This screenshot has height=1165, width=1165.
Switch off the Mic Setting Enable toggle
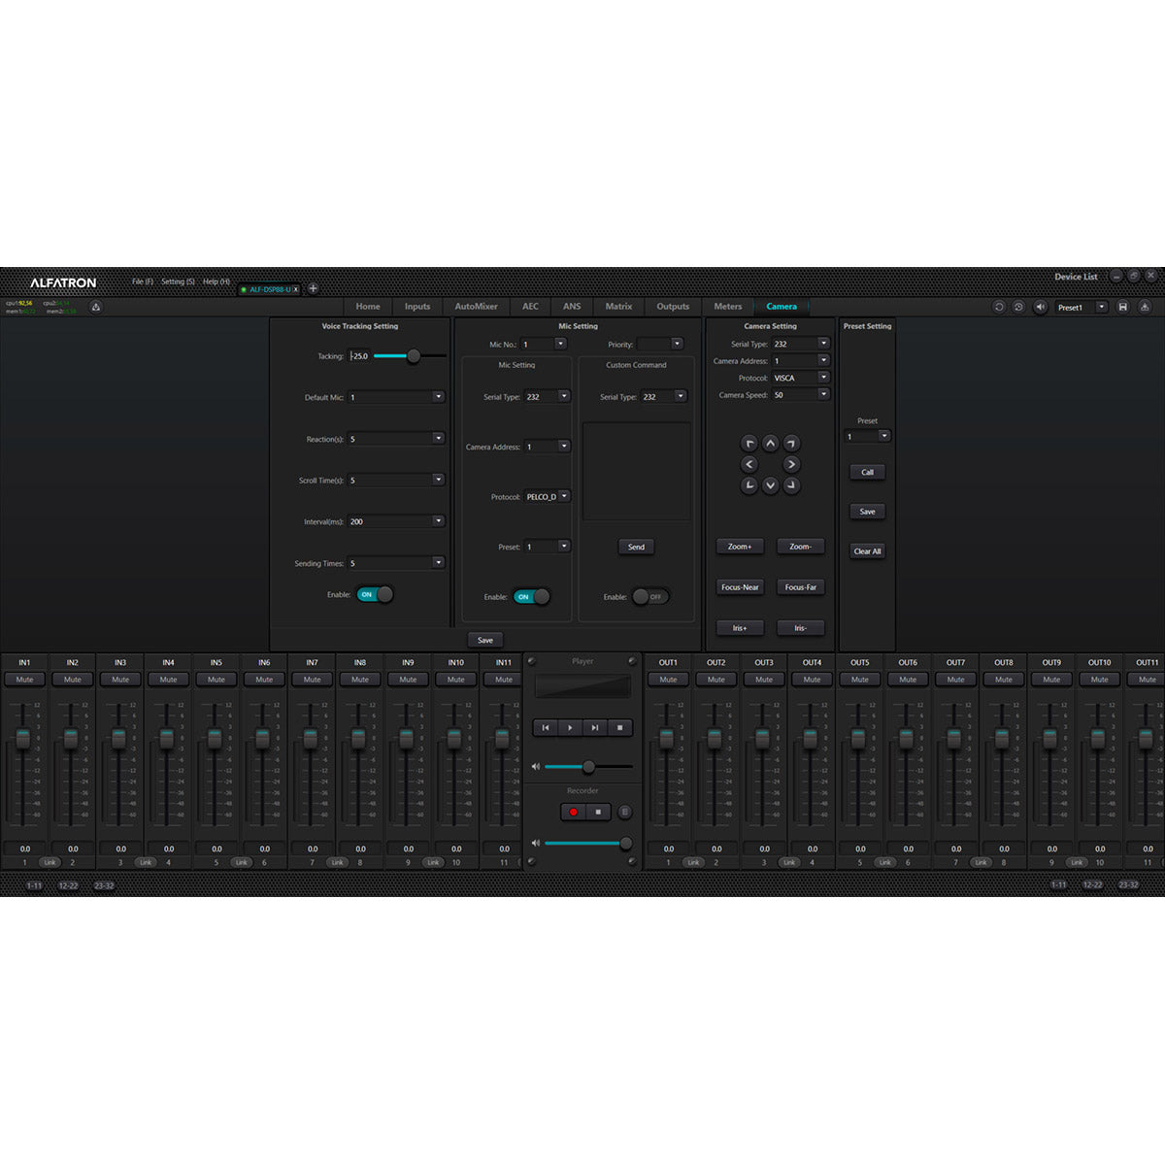pyautogui.click(x=529, y=597)
